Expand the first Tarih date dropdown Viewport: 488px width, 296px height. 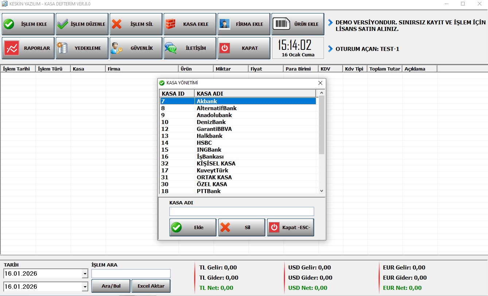[x=85, y=274]
